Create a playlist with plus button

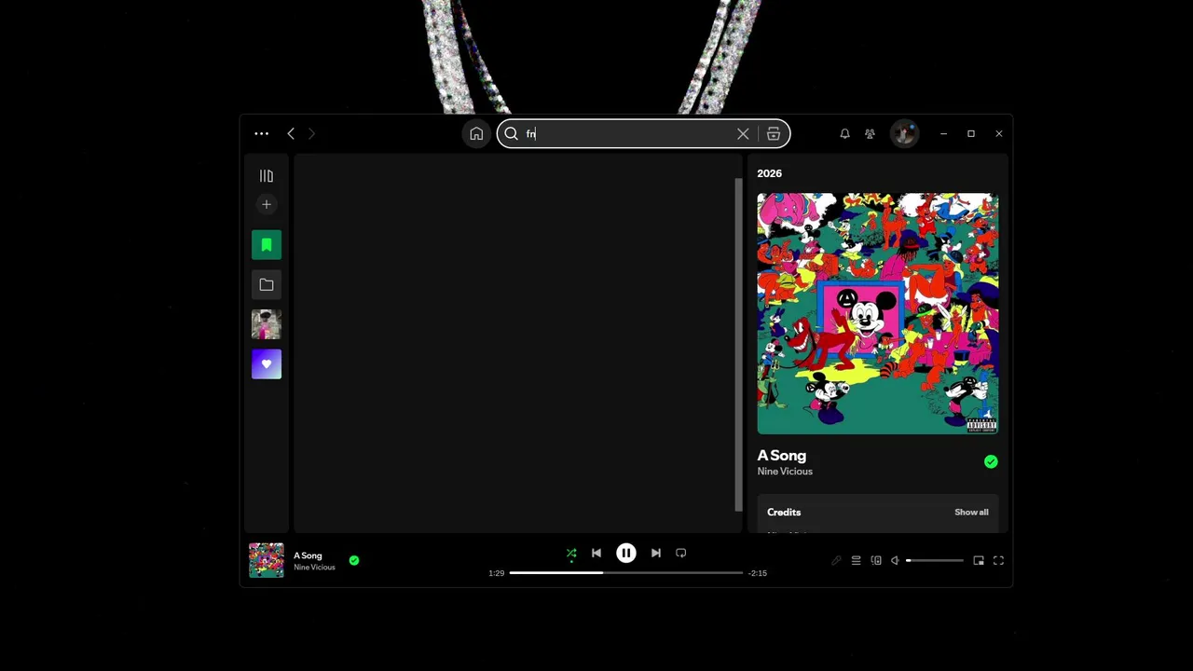tap(267, 204)
